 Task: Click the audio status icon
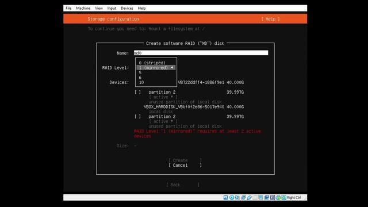pyautogui.click(x=237, y=197)
